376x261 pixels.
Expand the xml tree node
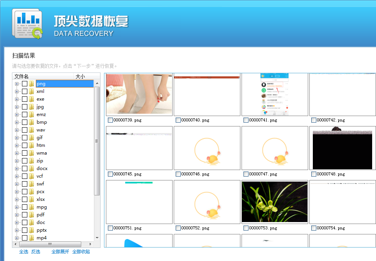[x=17, y=91]
